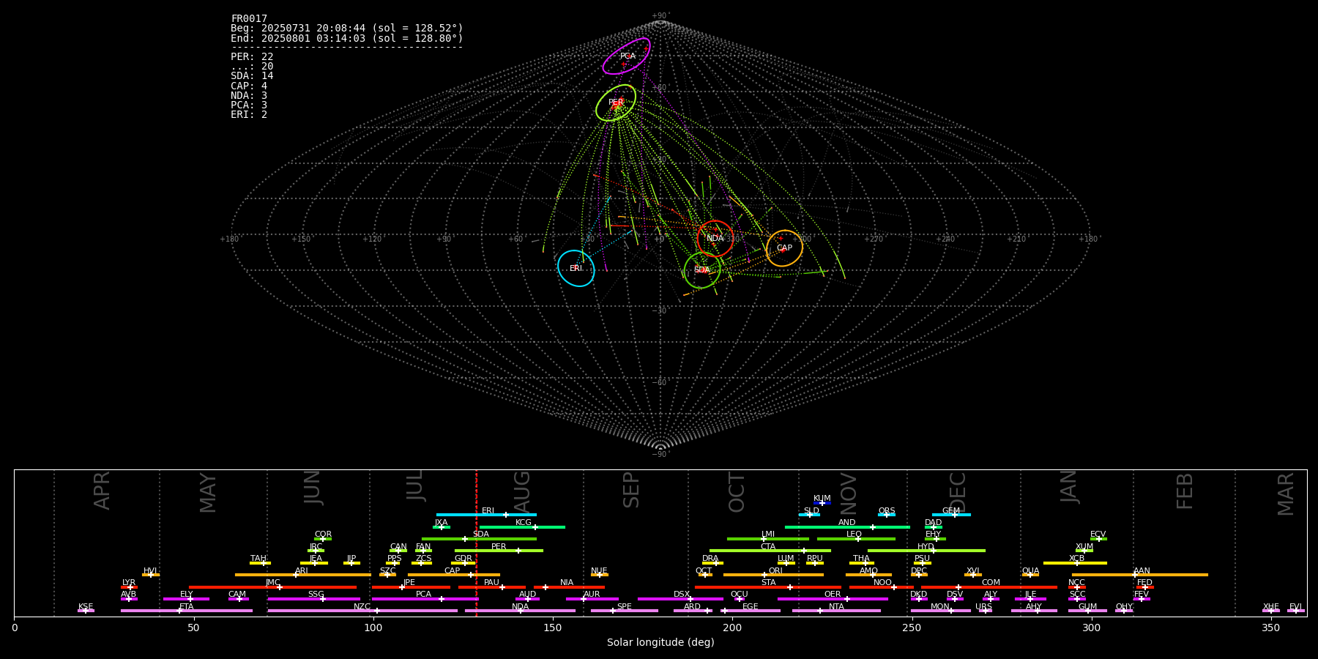Click the 'Solar longitude (deg)' axis label
Viewport: 1318px width, 659px height.
click(660, 643)
